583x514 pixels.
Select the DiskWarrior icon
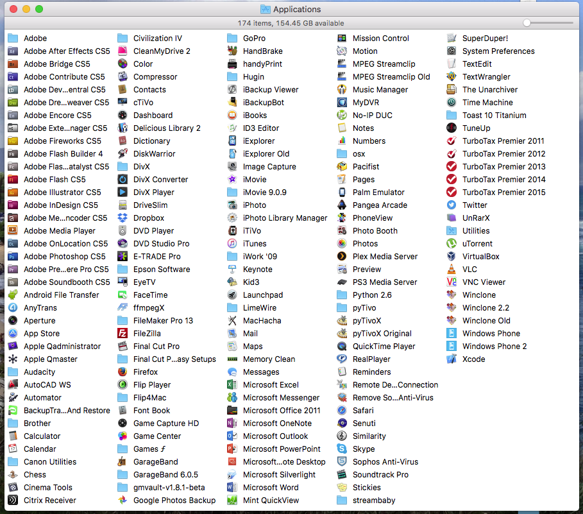[123, 153]
